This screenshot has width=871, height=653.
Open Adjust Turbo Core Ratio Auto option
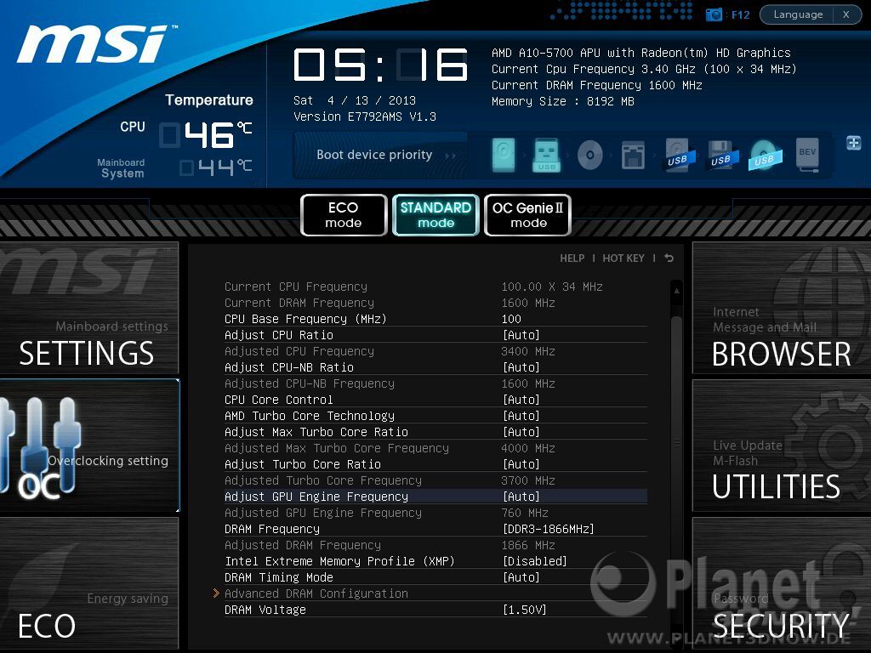point(521,464)
